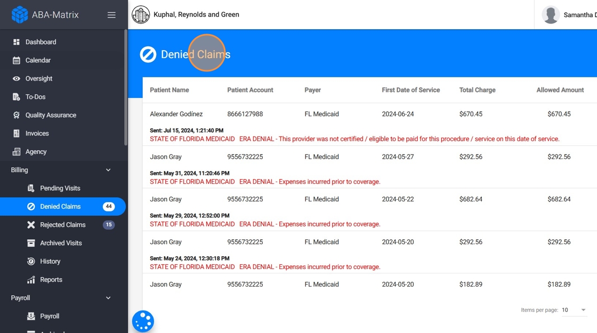Toggle the hamburger sidebar menu
Screen dimensions: 597x333
click(x=111, y=15)
